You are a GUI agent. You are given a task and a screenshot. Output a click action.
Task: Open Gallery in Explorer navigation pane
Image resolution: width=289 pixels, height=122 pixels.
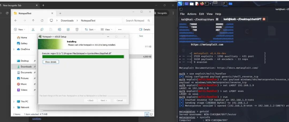pyautogui.click(x=22, y=43)
